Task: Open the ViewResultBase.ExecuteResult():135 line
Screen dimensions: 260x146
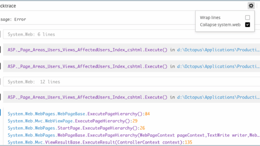Action: click(x=100, y=142)
